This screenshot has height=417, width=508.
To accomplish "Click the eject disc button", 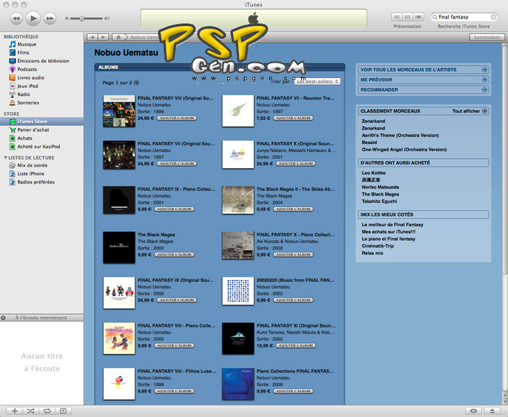I will (492, 411).
